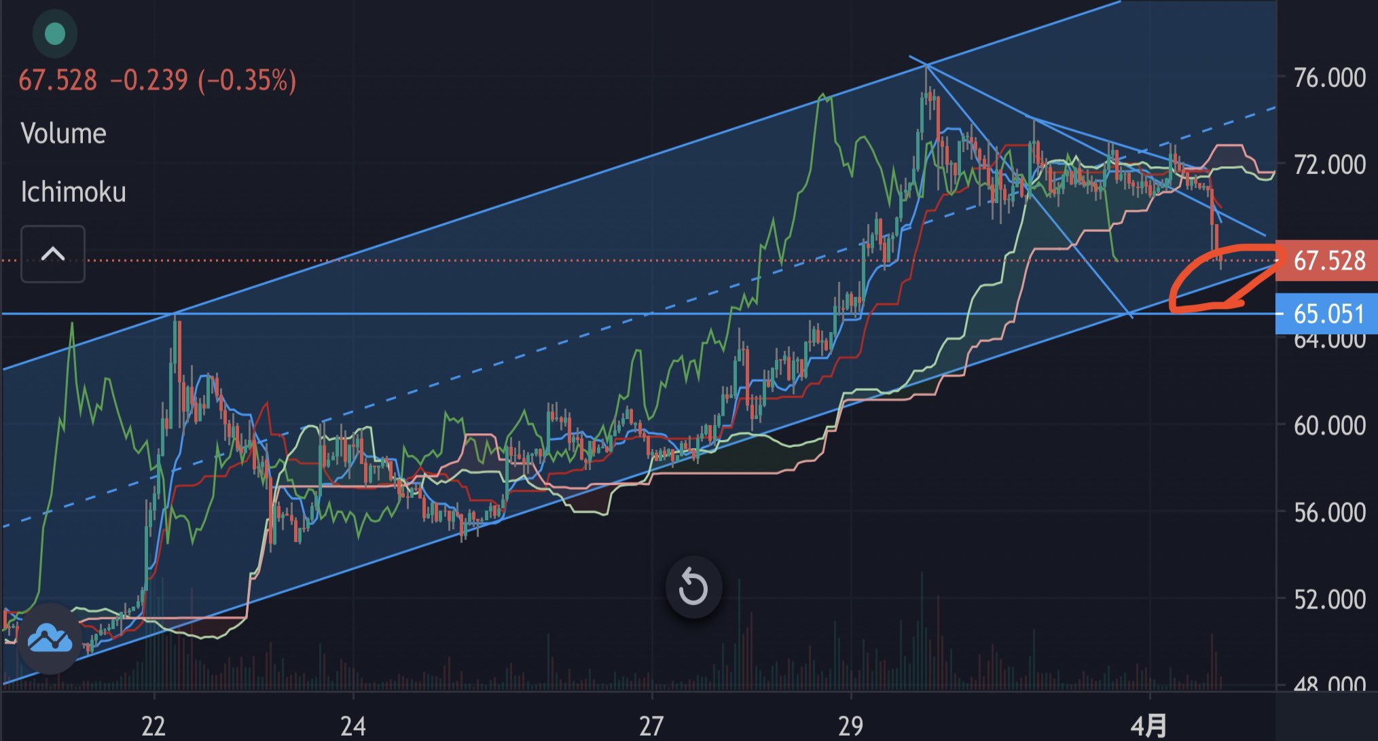Click the 67.528 -0.239 price change text
This screenshot has height=741, width=1378.
point(157,80)
